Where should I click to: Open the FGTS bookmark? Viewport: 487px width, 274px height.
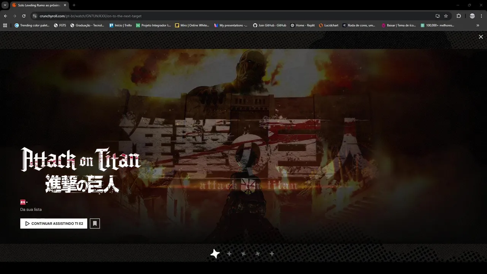coord(60,25)
